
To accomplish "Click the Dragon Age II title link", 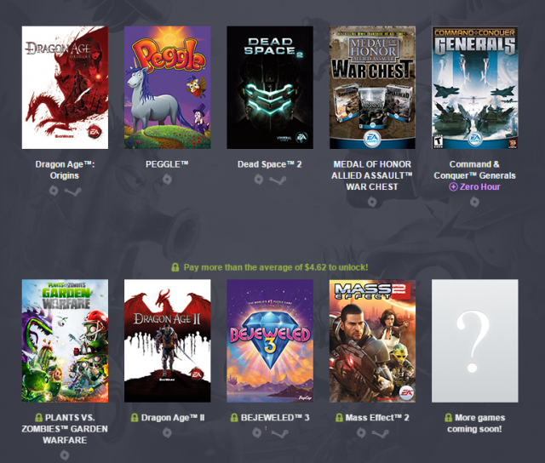I will coord(173,418).
